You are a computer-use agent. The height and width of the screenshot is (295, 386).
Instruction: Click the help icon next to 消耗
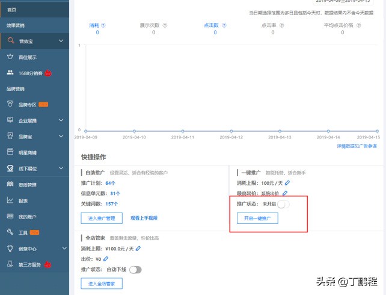[x=103, y=25]
